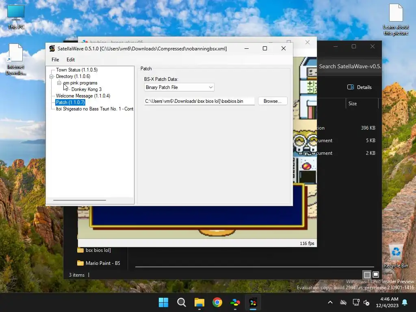Open the This PC desktop icon
Viewport: 416px width, 312px height.
(x=16, y=17)
